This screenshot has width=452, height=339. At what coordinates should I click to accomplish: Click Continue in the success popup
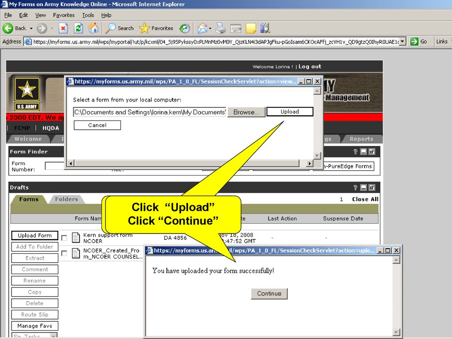tap(269, 294)
